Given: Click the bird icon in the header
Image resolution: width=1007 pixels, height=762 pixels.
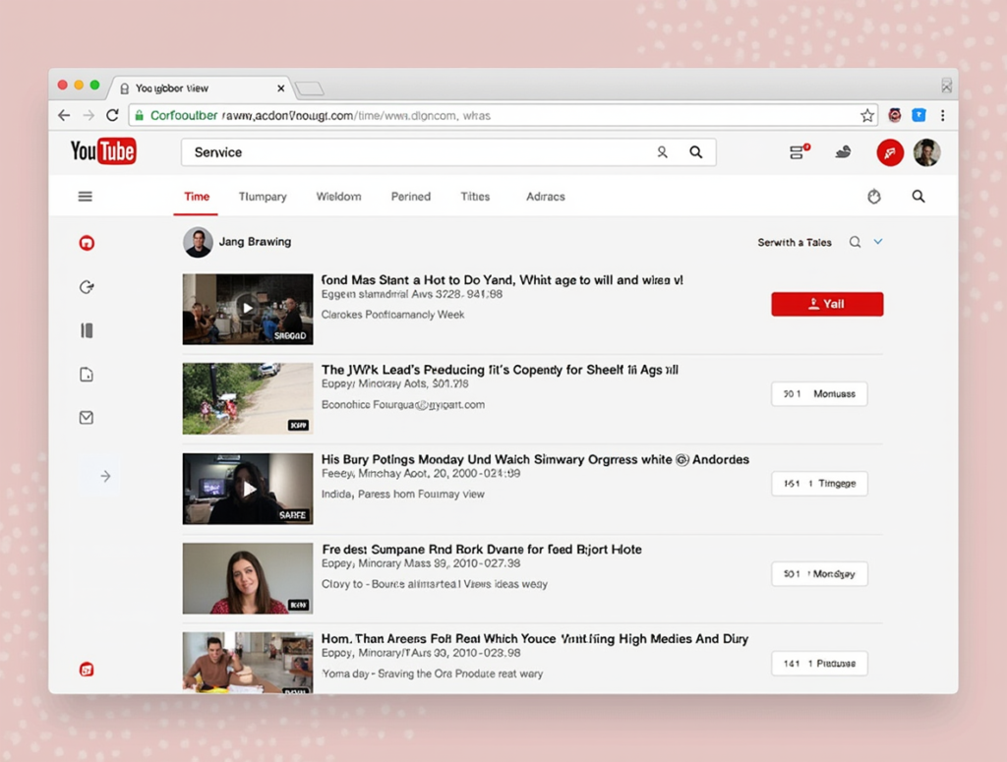Looking at the screenshot, I should pos(843,152).
